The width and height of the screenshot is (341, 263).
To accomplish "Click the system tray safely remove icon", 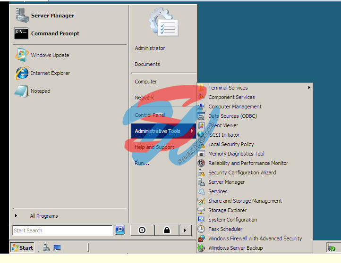I will click(x=331, y=247).
